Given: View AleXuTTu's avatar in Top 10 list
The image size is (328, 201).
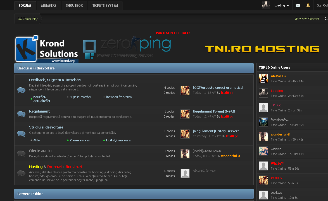Looking at the screenshot, I should [x=263, y=78].
